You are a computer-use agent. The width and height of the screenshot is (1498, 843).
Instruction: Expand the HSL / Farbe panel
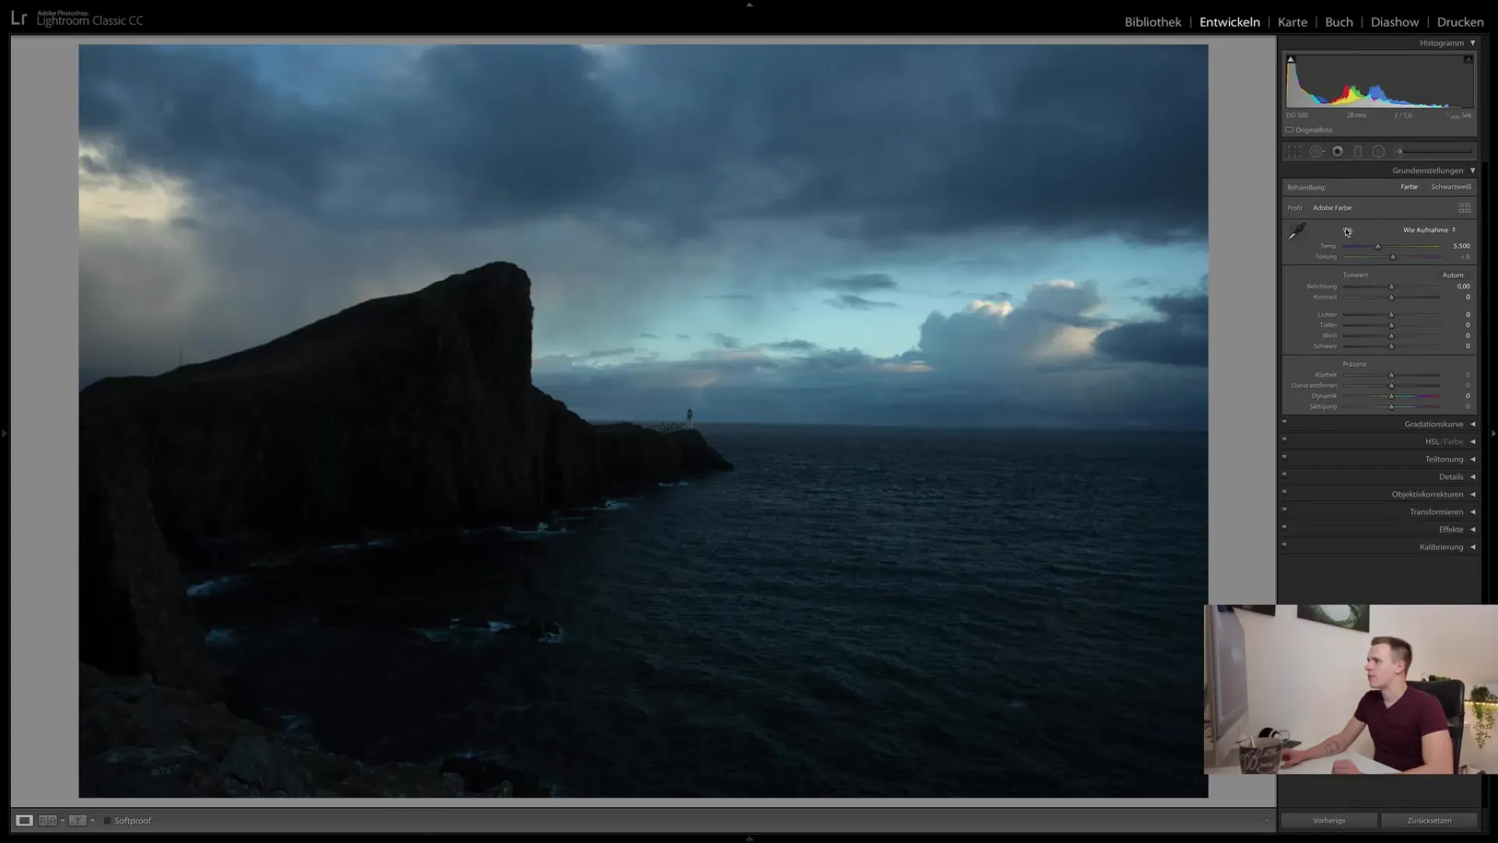point(1473,442)
